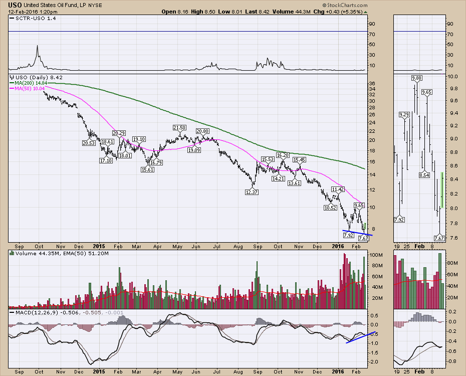
Task: Click the 16.20 October high label
Action: (x=283, y=155)
